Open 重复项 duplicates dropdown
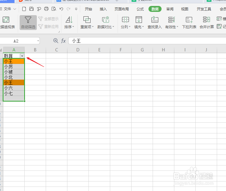The width and height of the screenshot is (226, 191). point(87,23)
